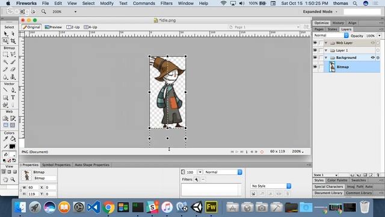Hide Layer 1 with its eye icon
Screen dimensions: 385x217
tap(315, 50)
